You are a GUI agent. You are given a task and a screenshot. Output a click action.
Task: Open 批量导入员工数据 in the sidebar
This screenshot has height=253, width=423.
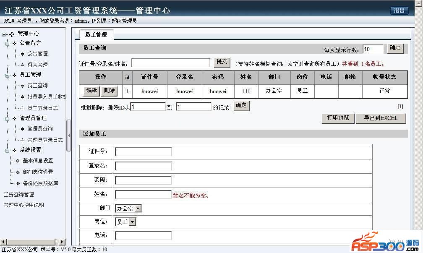tap(47, 97)
